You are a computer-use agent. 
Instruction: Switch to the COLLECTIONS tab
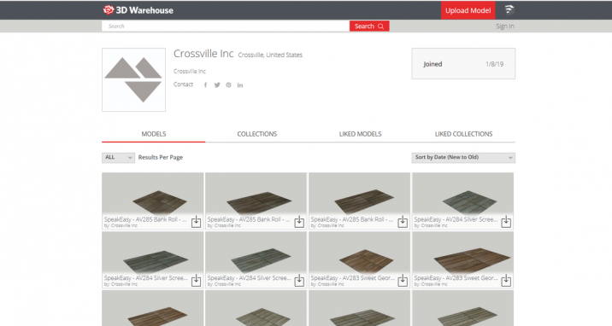(256, 134)
